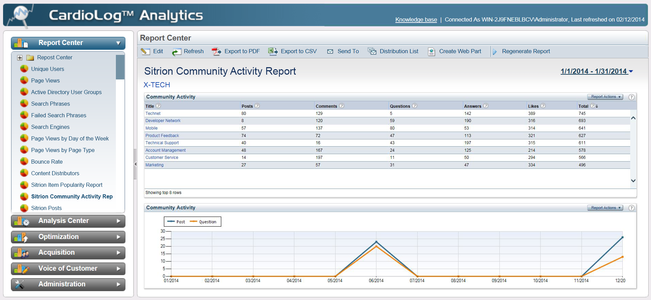
Task: Click the help icon beside Comments column
Action: [x=342, y=106]
